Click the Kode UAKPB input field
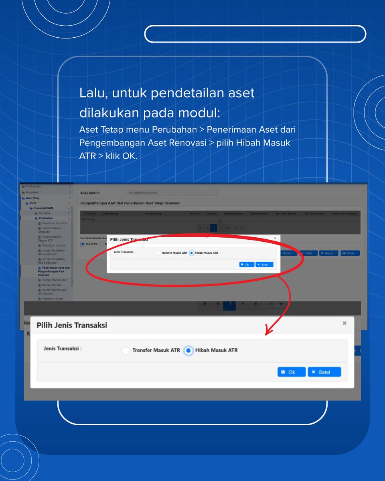The height and width of the screenshot is (481, 385). (172, 193)
